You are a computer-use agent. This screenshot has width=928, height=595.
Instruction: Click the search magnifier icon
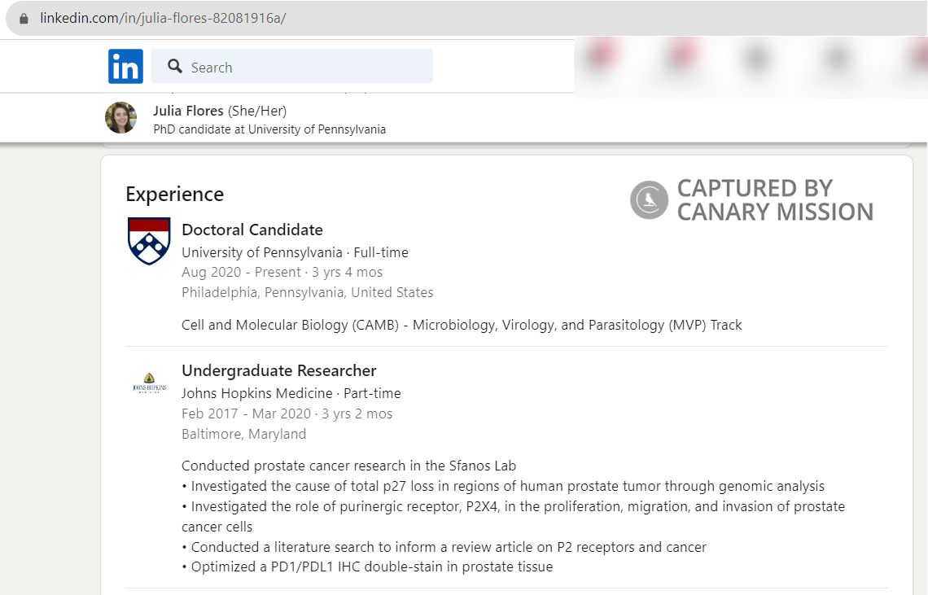point(174,67)
